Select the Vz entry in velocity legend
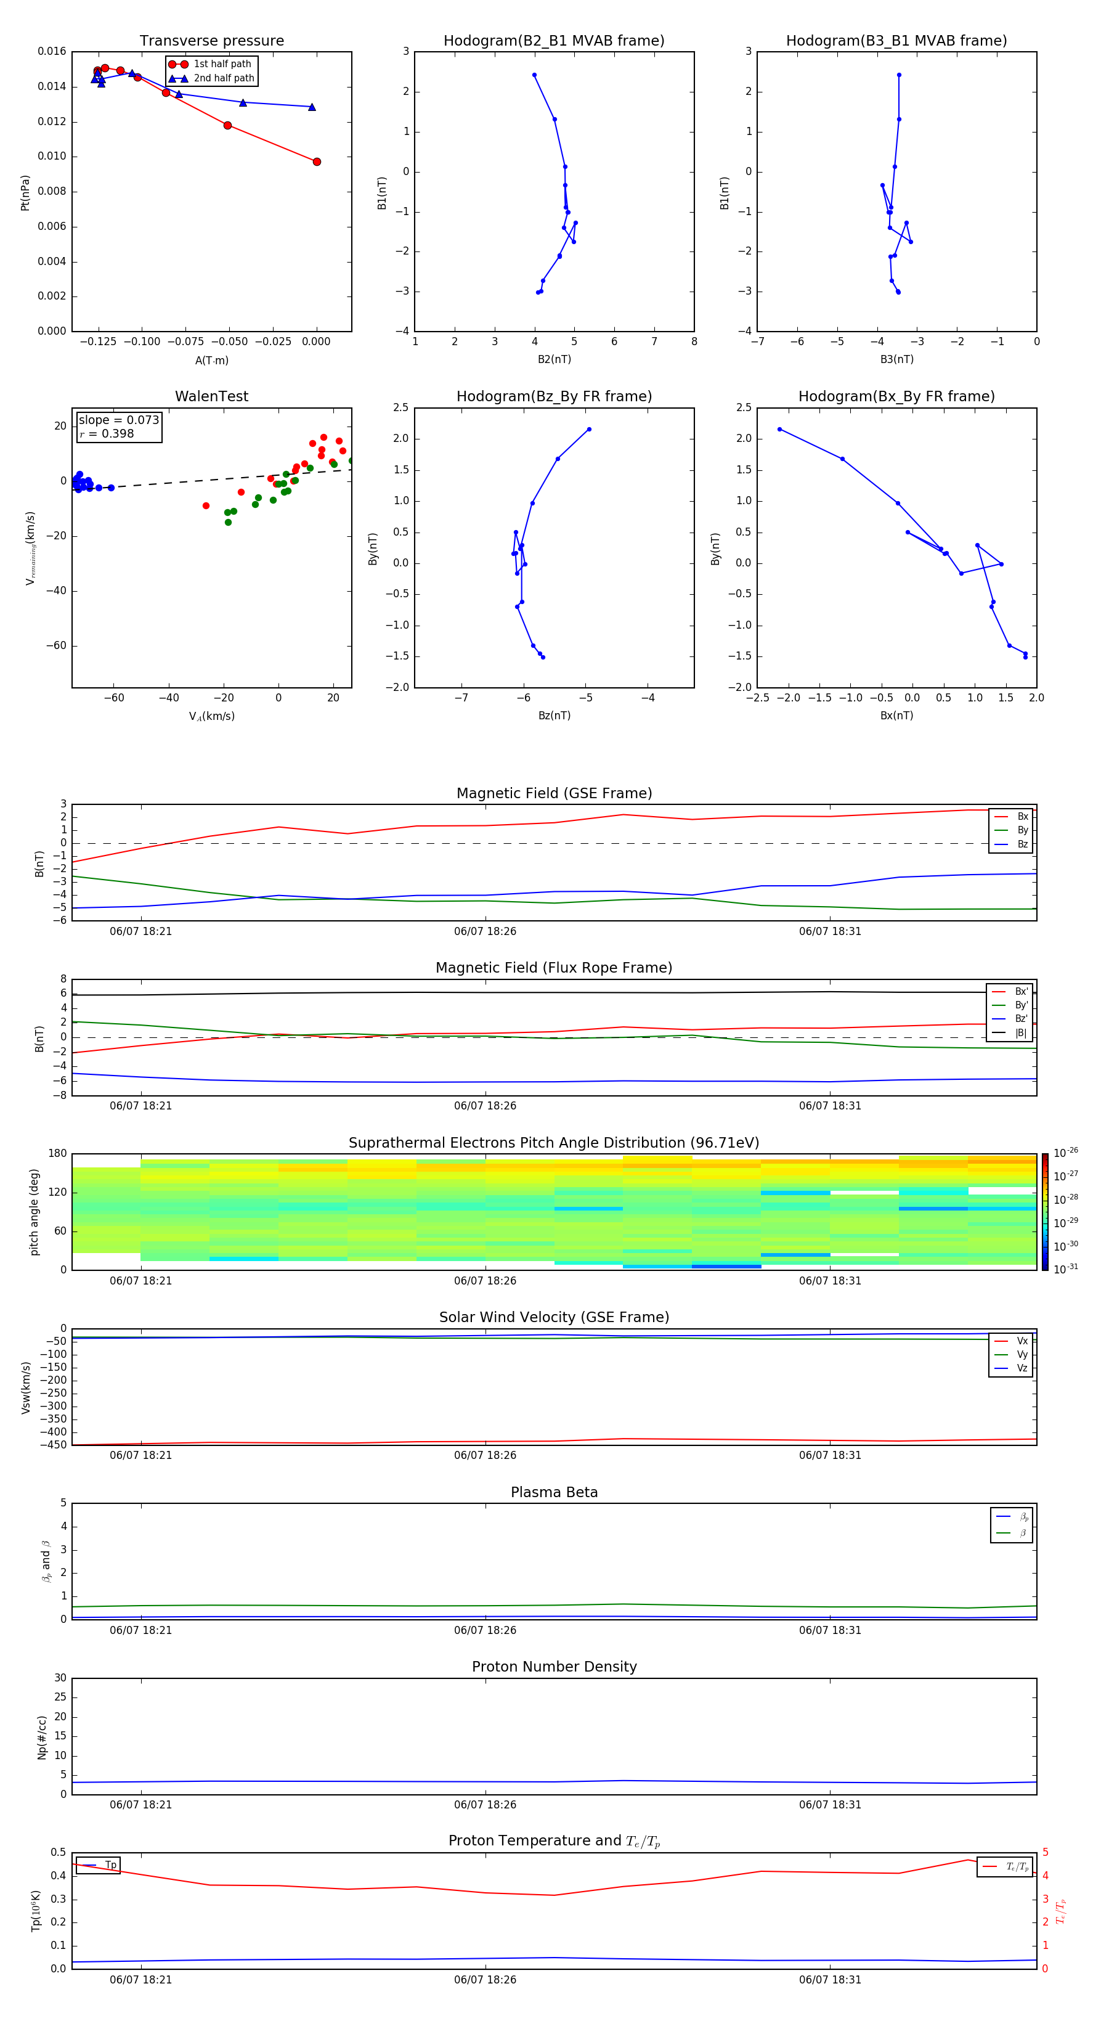 tap(1011, 1368)
